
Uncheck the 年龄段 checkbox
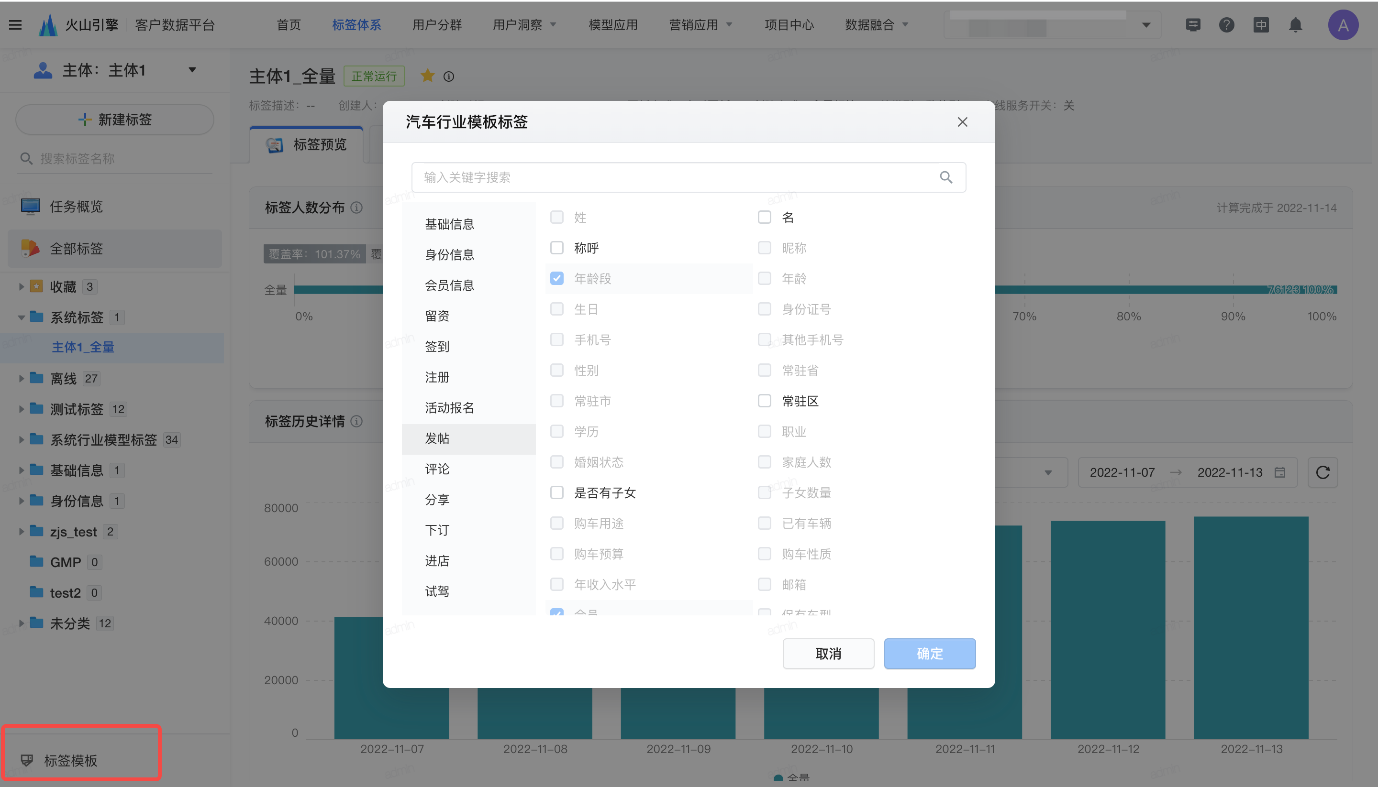[556, 278]
